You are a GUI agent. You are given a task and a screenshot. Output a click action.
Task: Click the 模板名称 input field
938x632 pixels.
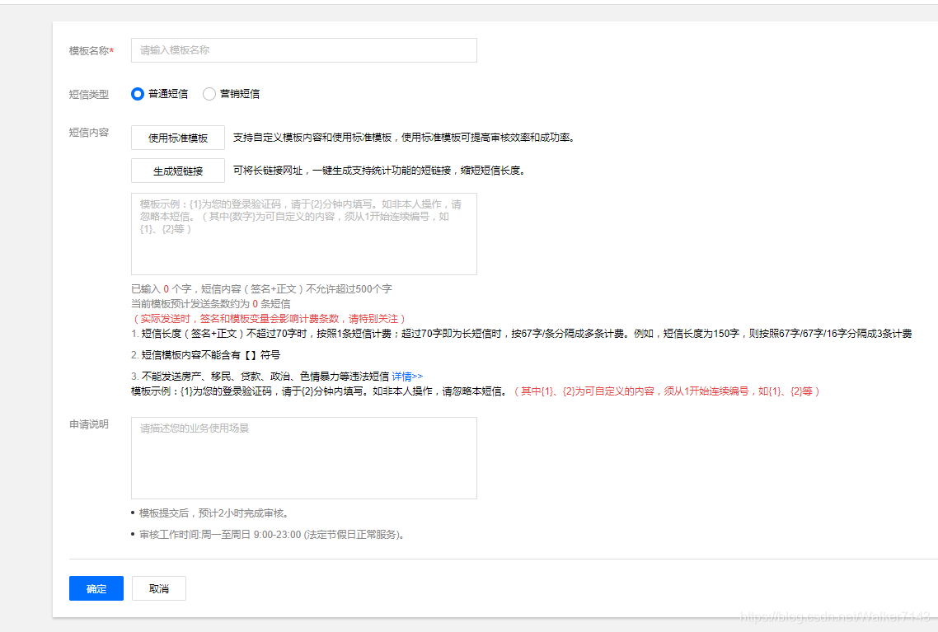[304, 50]
